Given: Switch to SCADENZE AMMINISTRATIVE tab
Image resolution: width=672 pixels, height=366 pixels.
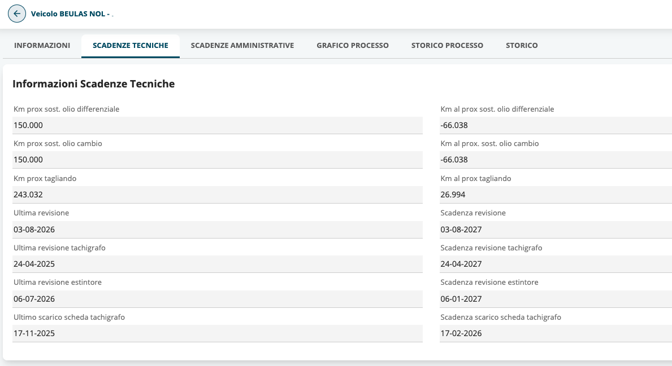Looking at the screenshot, I should pyautogui.click(x=242, y=45).
